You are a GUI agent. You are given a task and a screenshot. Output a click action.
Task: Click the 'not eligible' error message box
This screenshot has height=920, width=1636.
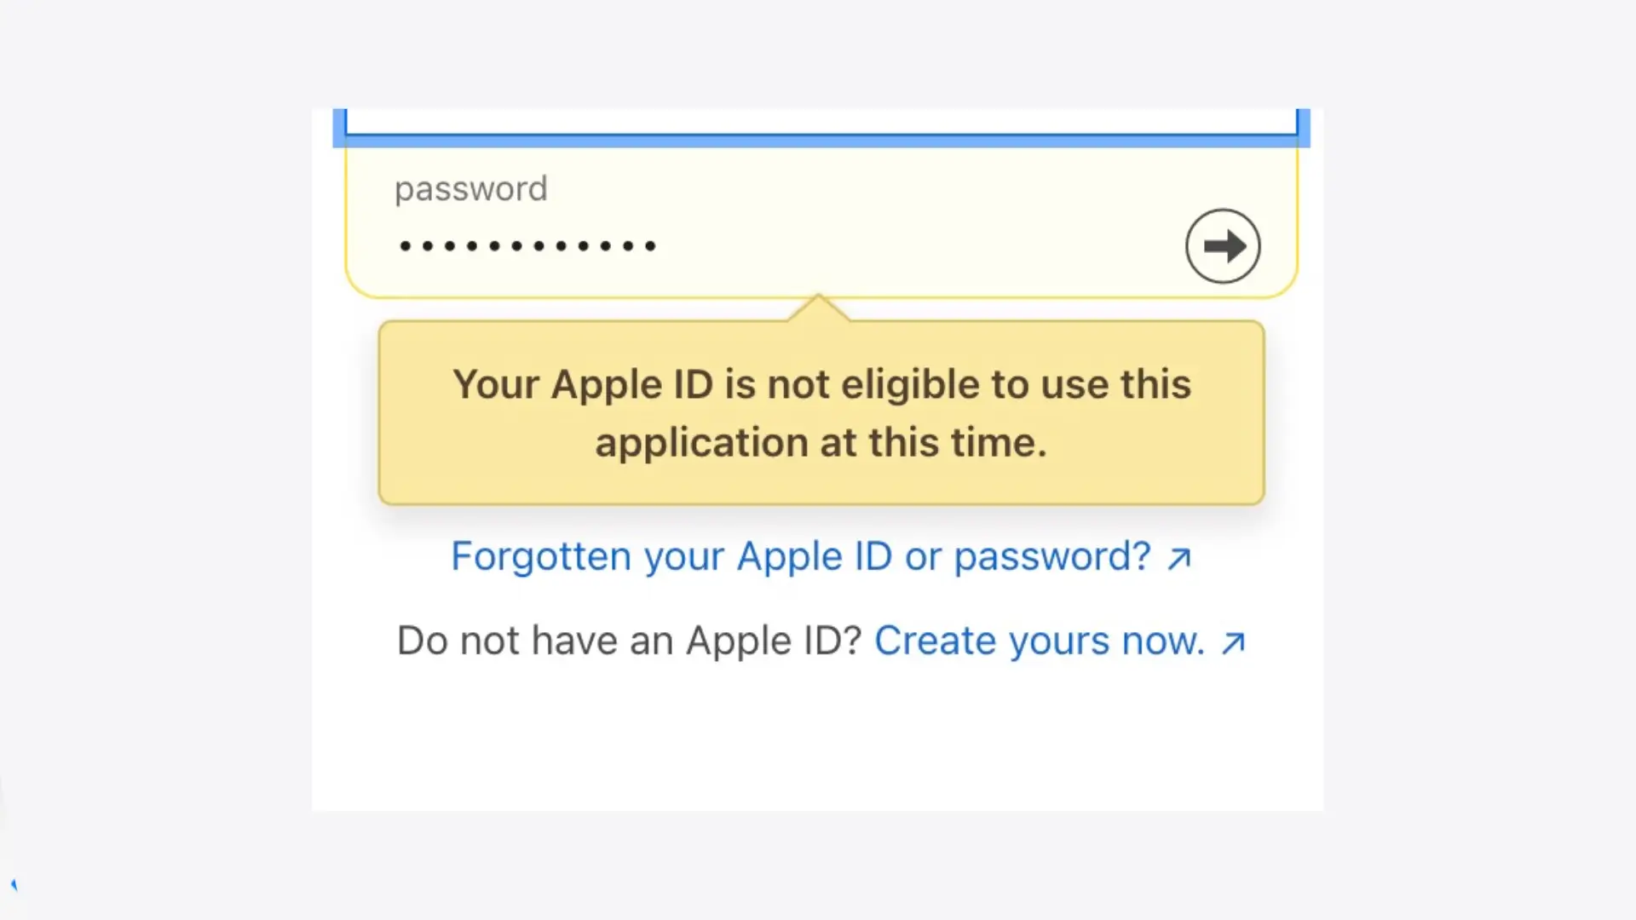pos(821,413)
